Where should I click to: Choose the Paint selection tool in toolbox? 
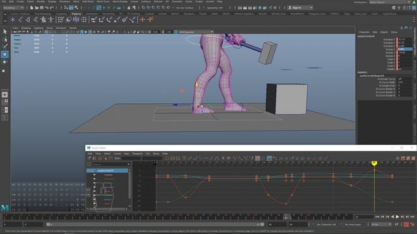pyautogui.click(x=5, y=47)
